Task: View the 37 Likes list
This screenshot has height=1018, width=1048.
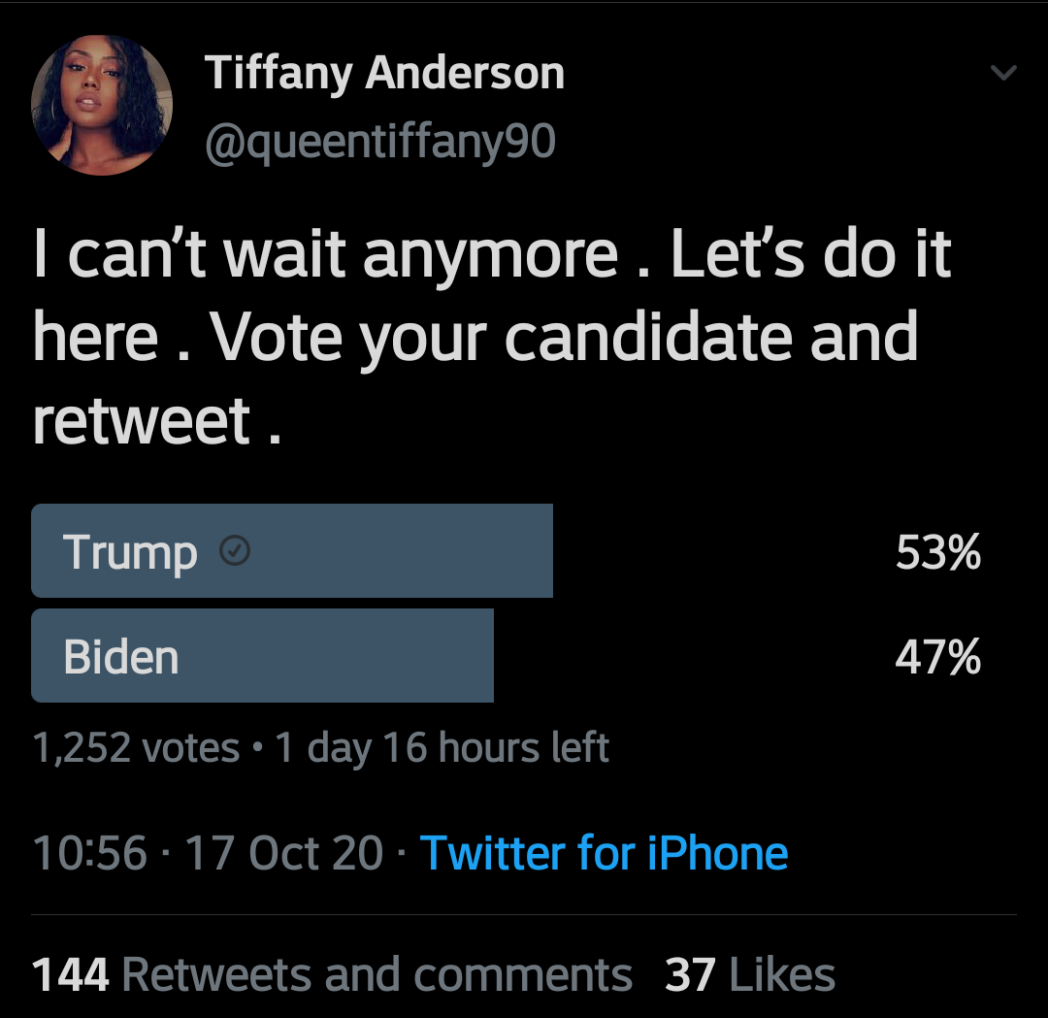Action: click(749, 975)
